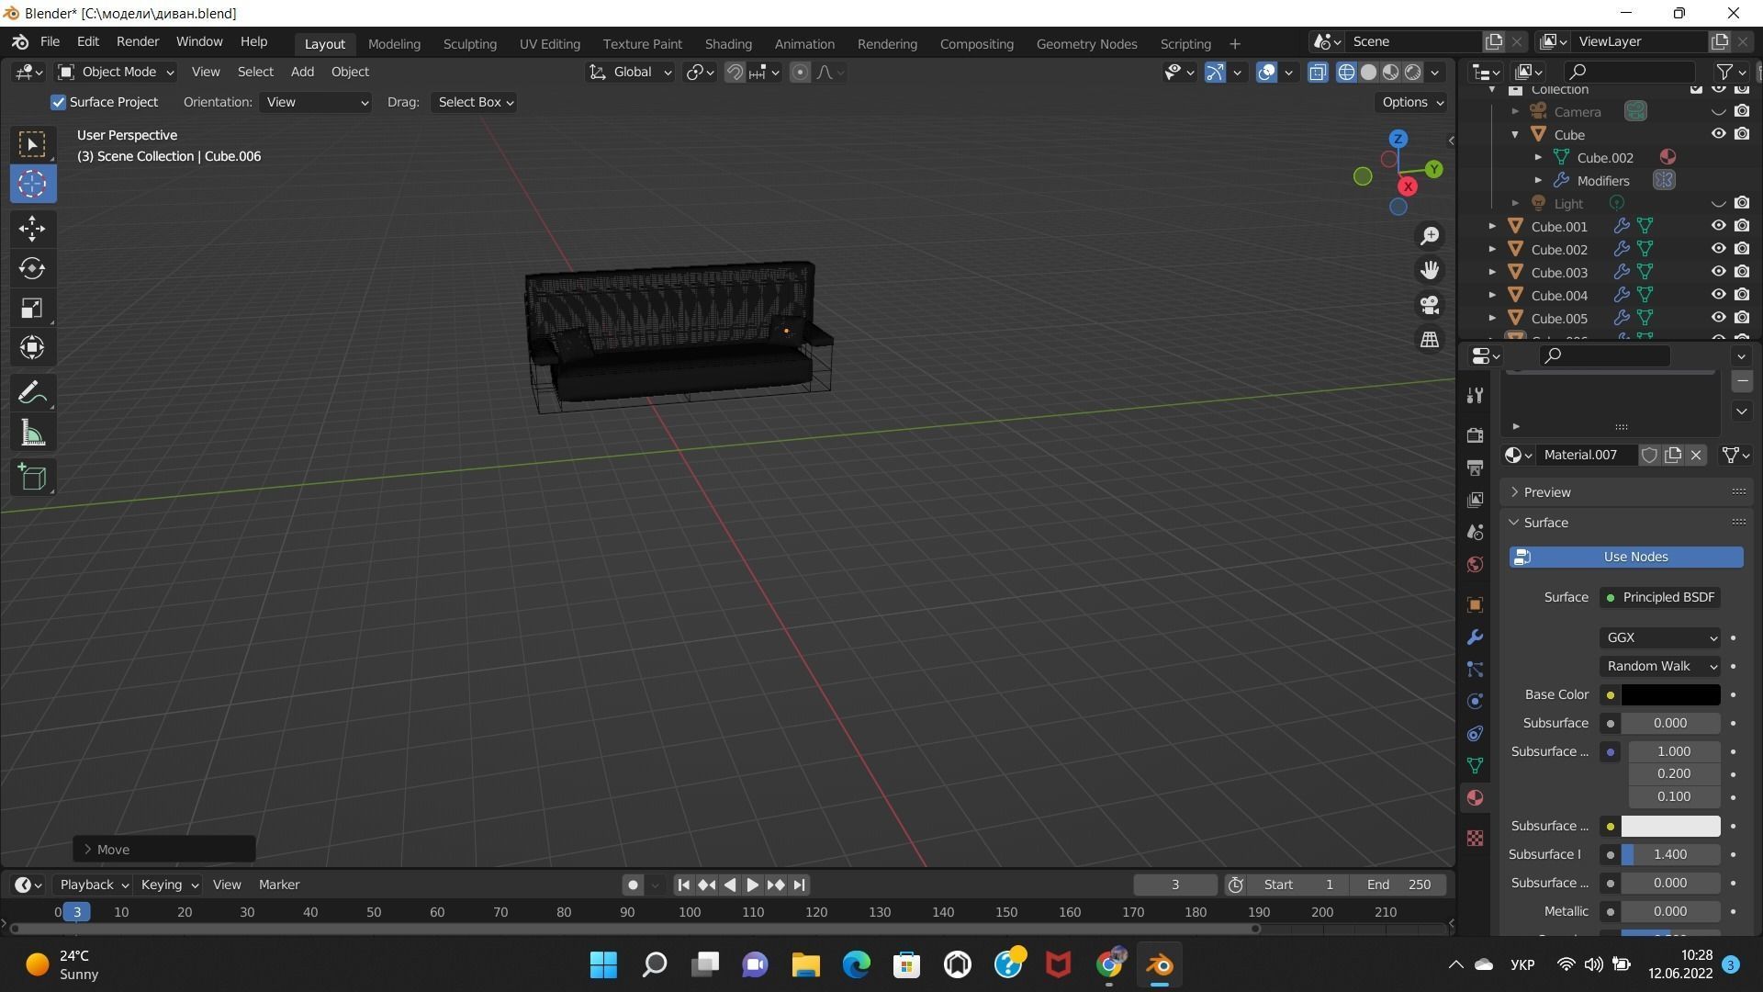The image size is (1763, 992).
Task: Toggle visibility of Cube.005
Action: point(1718,318)
